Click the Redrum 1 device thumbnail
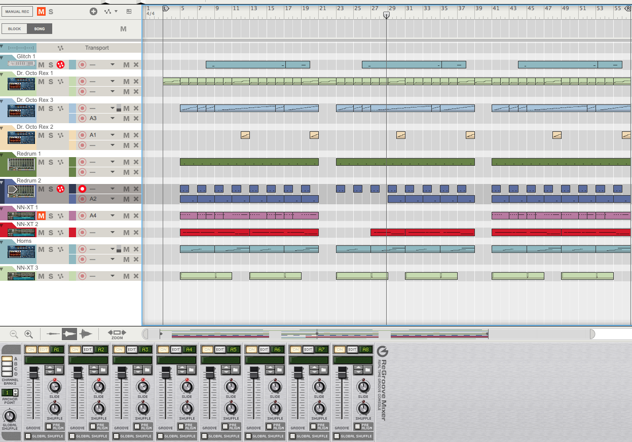632x442 pixels. (x=21, y=165)
